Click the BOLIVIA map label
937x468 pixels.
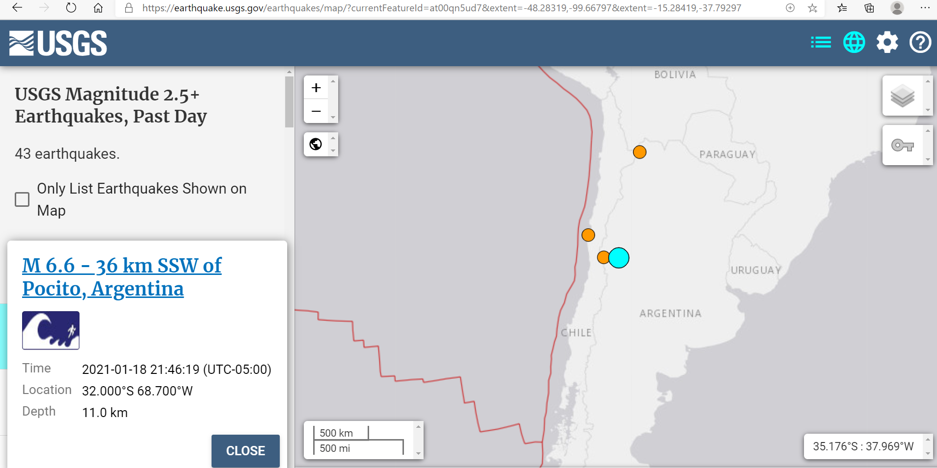(675, 74)
